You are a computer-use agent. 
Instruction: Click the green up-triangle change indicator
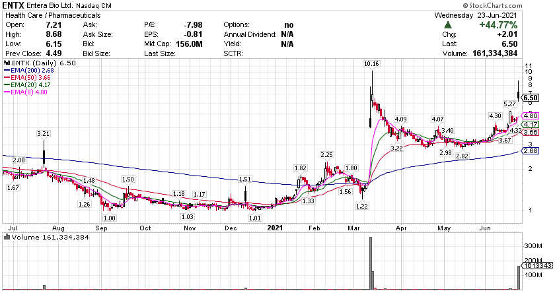(x=448, y=25)
